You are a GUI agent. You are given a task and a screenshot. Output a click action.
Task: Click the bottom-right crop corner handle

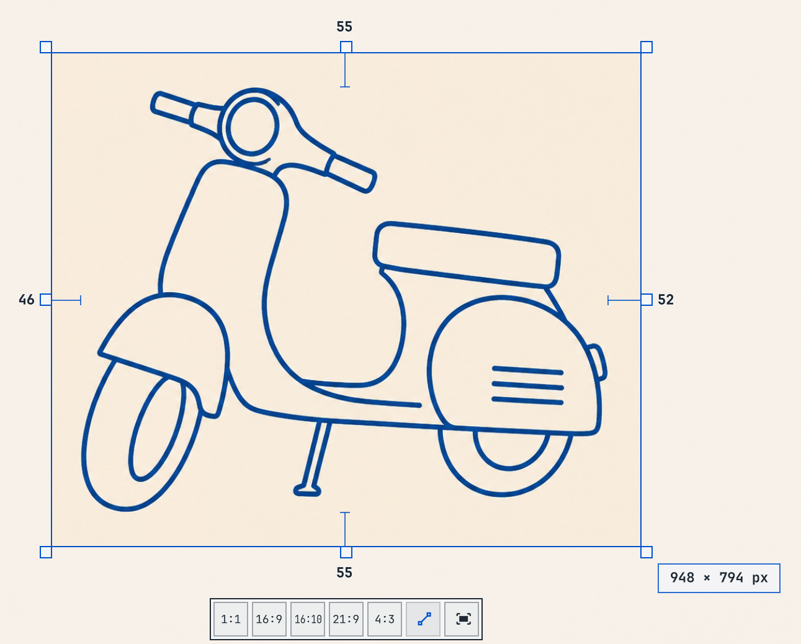647,552
